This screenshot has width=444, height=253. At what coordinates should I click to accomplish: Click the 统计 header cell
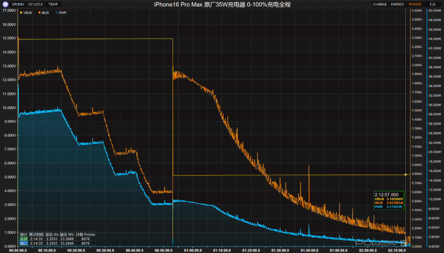(24, 234)
